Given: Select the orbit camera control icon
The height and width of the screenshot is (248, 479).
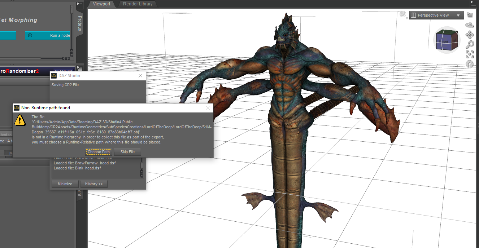Looking at the screenshot, I should (x=470, y=25).
